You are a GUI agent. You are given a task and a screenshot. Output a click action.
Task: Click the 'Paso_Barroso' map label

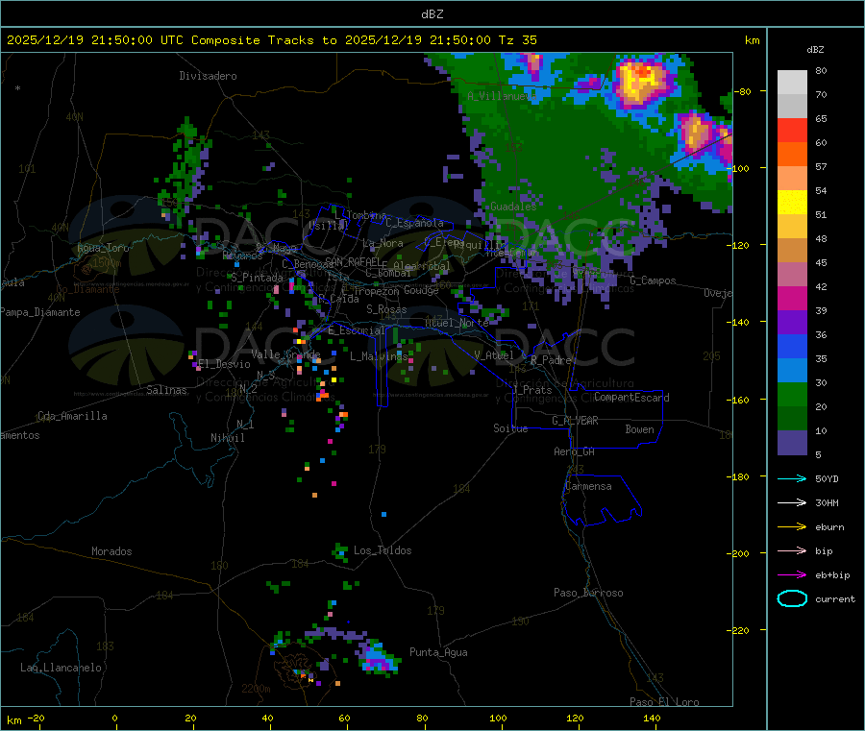click(588, 593)
